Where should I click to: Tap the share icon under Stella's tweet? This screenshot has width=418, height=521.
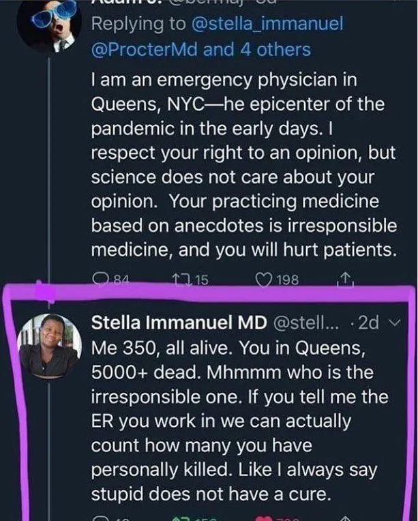coord(346,518)
